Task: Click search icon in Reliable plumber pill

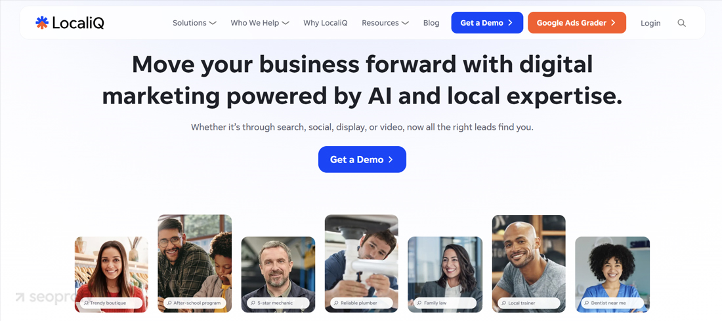Action: point(337,303)
